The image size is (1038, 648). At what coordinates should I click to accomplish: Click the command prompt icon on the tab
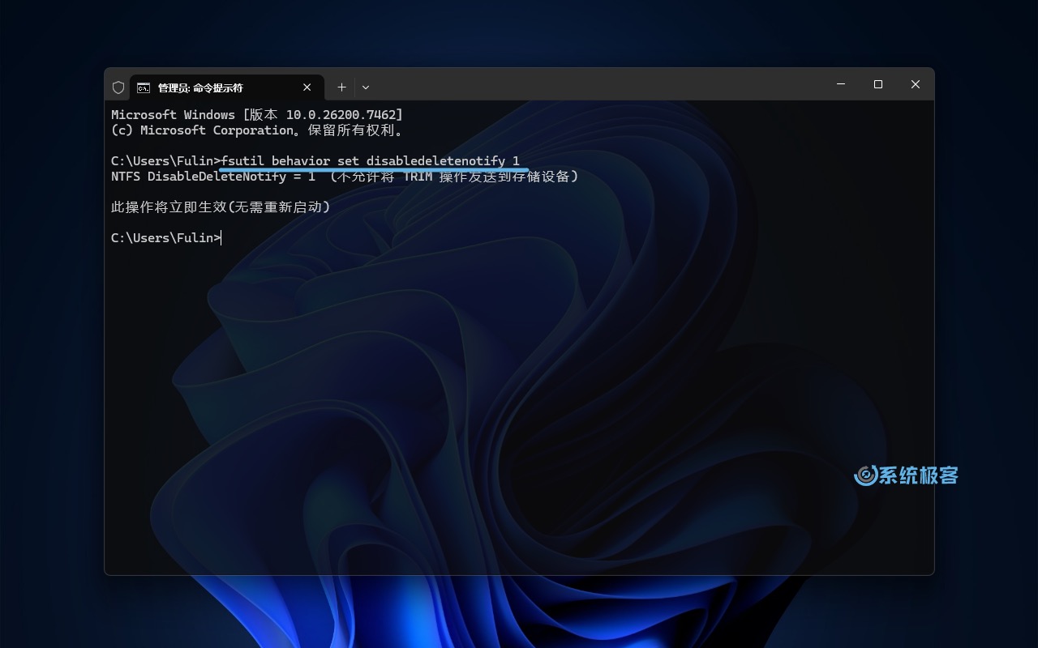point(144,87)
